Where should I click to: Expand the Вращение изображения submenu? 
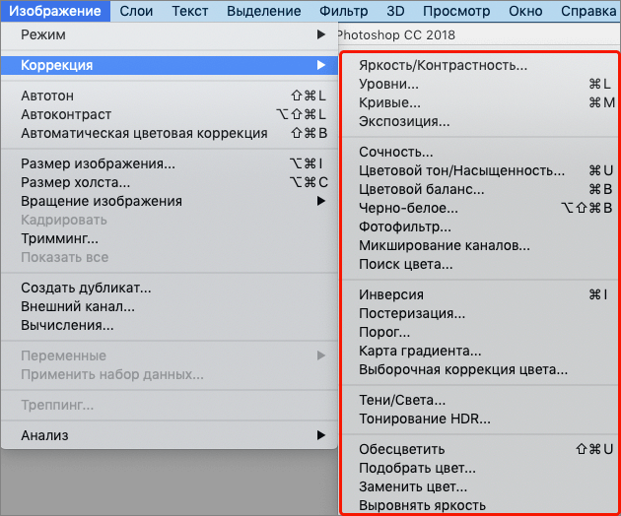point(170,201)
